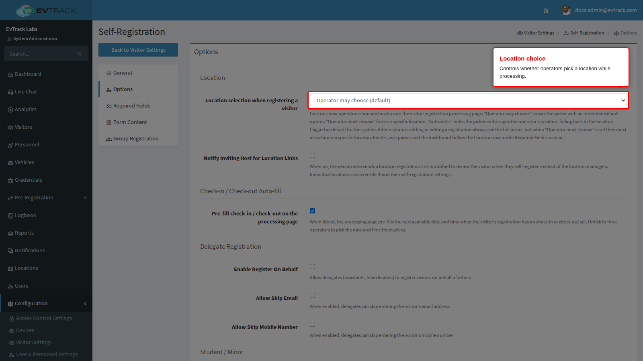Enable Register On Behalf checkbox
Image resolution: width=643 pixels, height=361 pixels.
[x=312, y=267]
